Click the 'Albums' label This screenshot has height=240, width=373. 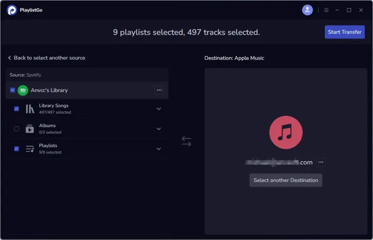point(47,125)
